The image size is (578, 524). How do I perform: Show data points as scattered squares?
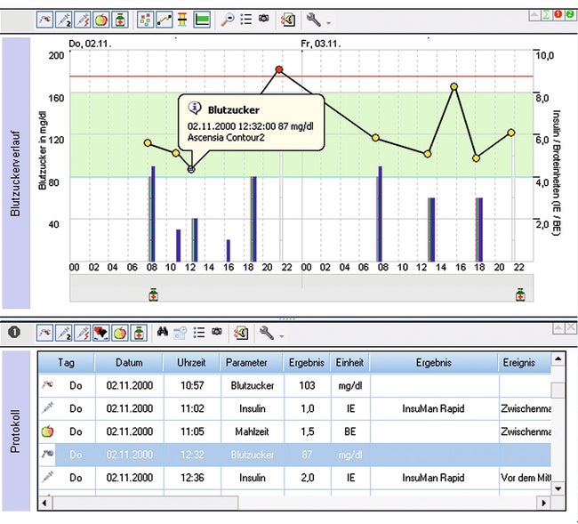(146, 20)
